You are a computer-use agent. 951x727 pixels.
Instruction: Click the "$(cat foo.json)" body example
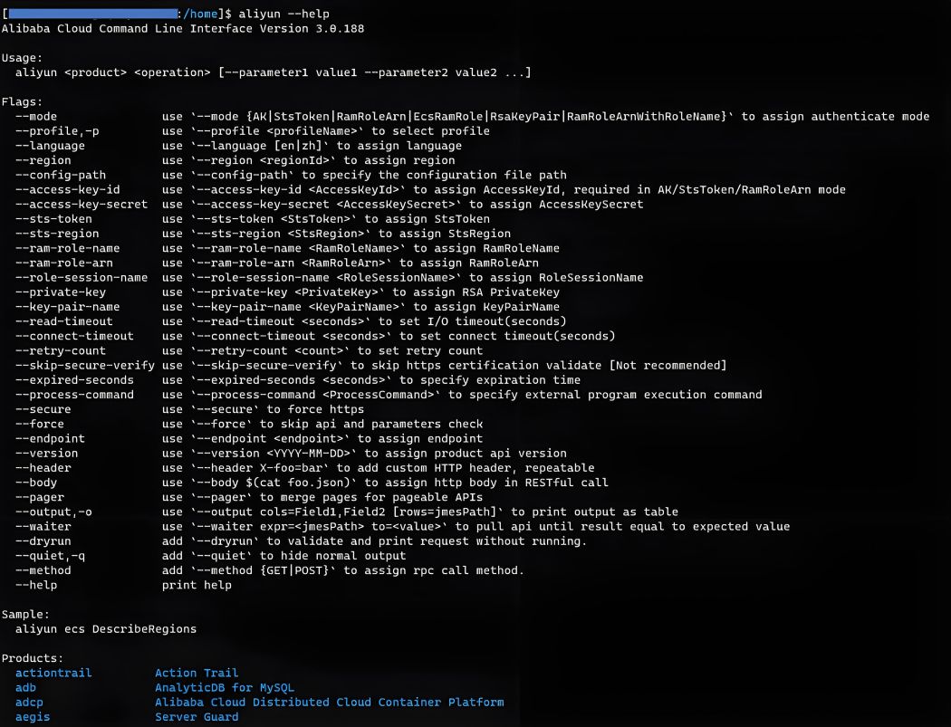click(x=298, y=483)
